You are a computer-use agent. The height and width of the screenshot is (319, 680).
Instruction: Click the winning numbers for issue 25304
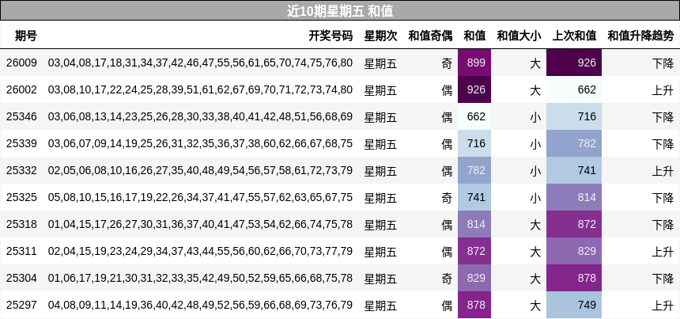pos(200,278)
